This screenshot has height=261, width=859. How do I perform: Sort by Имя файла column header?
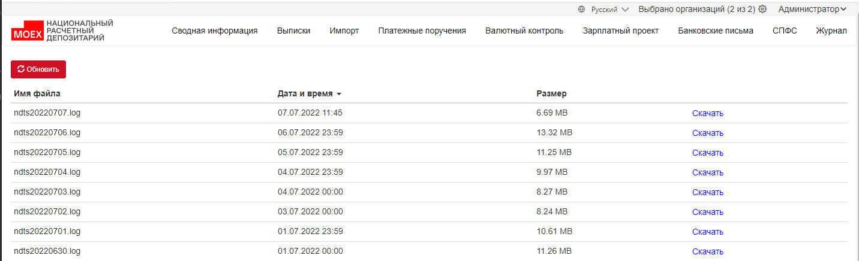(37, 93)
